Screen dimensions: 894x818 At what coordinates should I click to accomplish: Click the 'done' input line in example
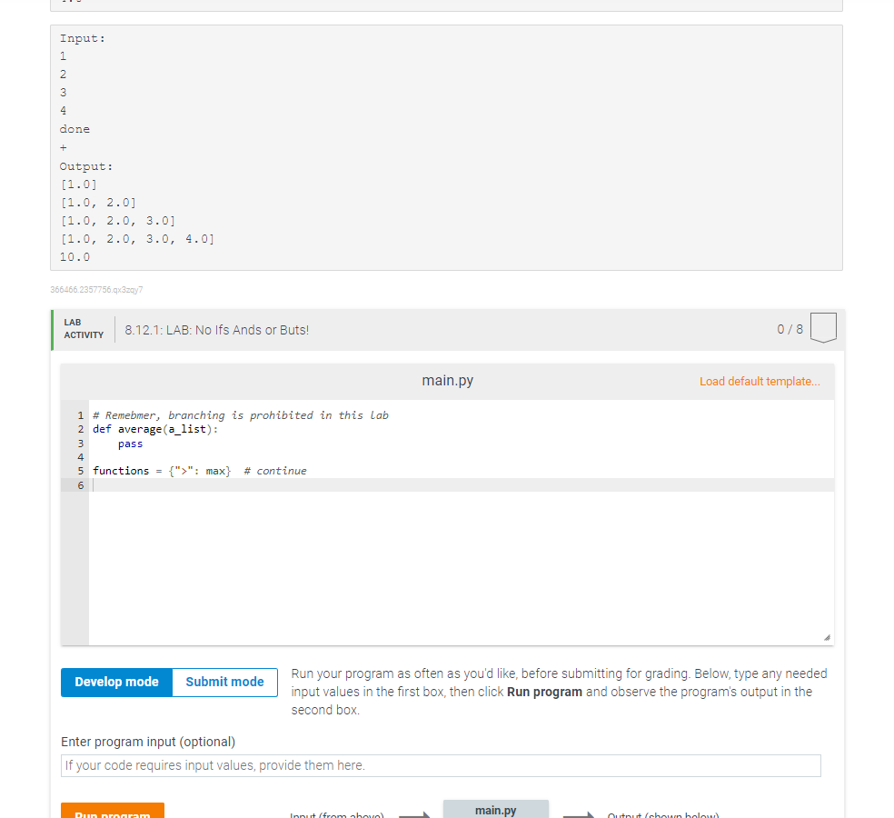pyautogui.click(x=74, y=129)
